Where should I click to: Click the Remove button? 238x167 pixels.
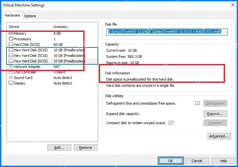(86, 148)
